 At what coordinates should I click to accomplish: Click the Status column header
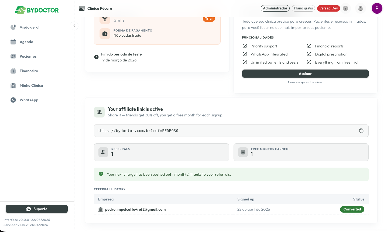(x=359, y=199)
